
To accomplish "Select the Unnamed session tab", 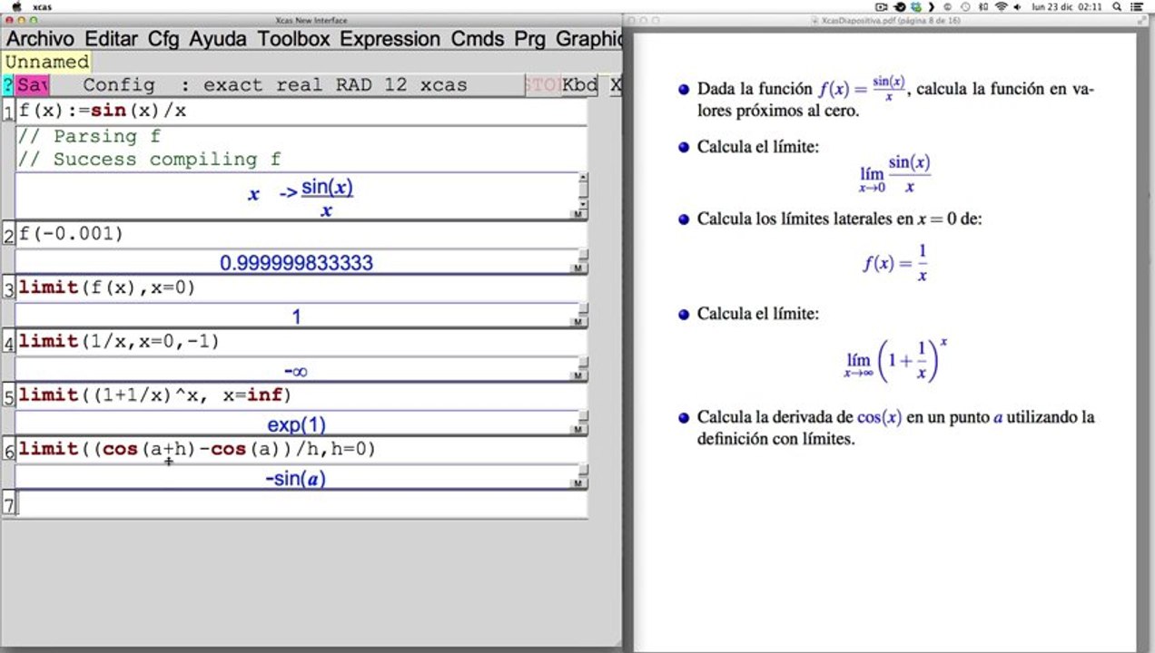I will coord(46,62).
